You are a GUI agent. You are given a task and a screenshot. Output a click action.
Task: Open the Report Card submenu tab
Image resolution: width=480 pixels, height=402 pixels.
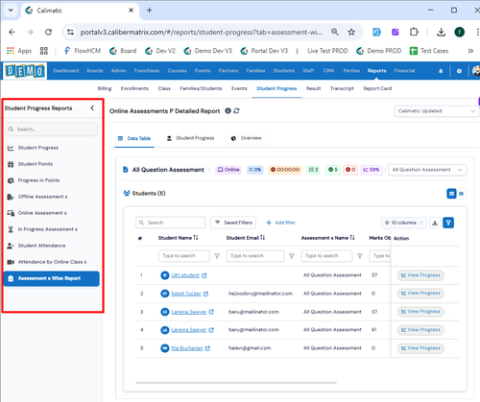click(x=377, y=88)
